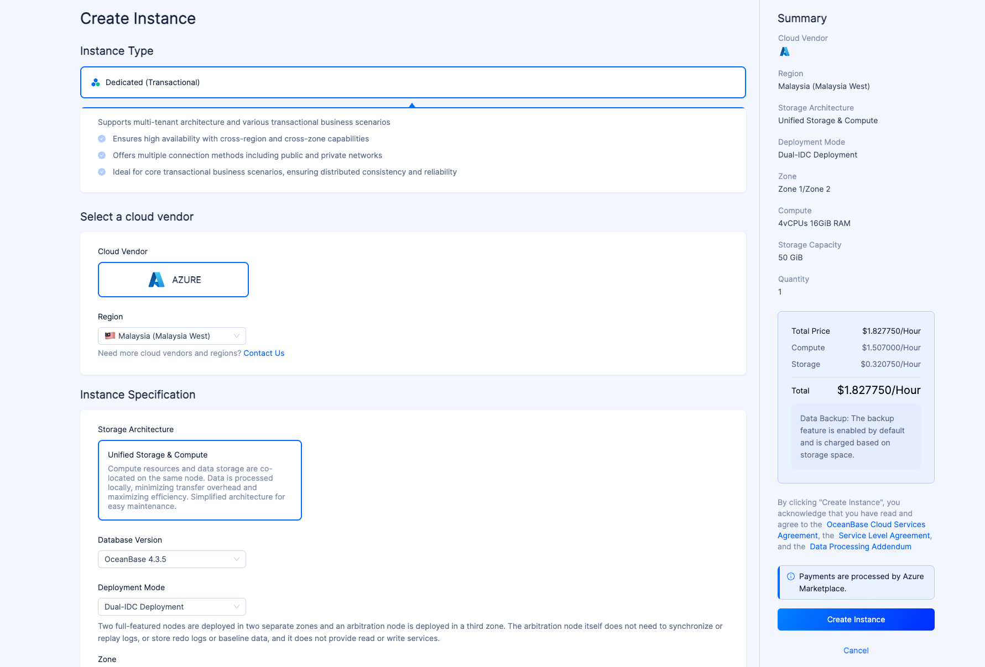
Task: Click the Dedicated instance type icon
Action: click(x=96, y=82)
